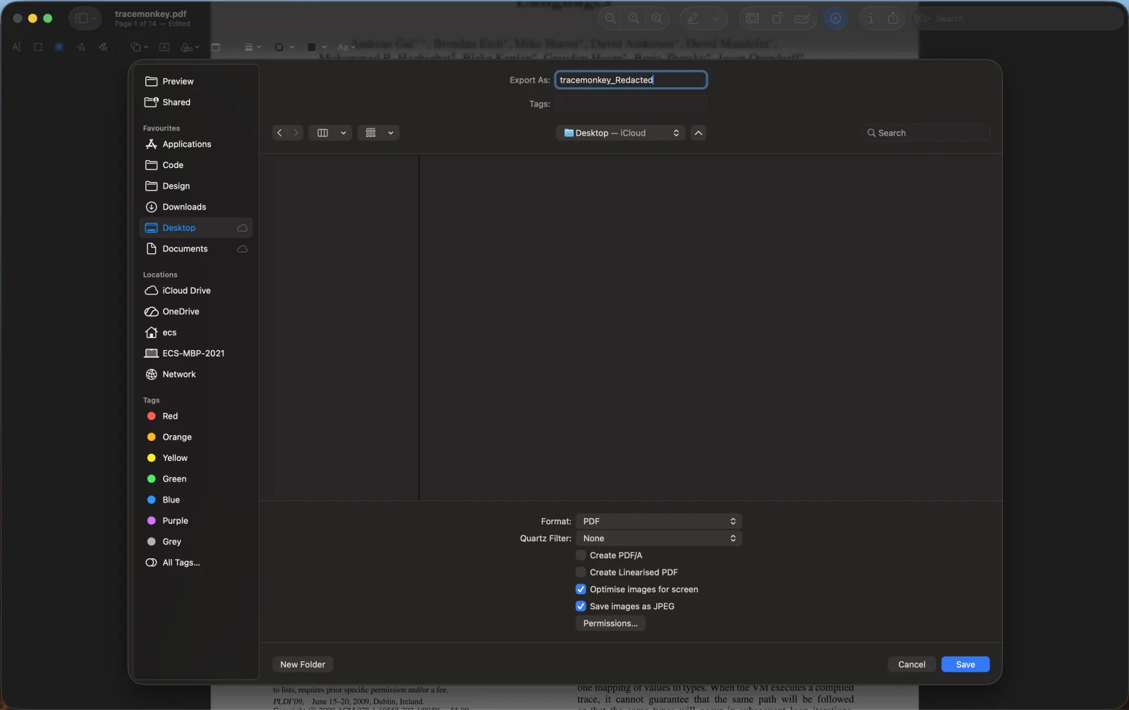Open the Shape Style lines menu in markup bar
This screenshot has width=1129, height=710.
click(x=253, y=47)
